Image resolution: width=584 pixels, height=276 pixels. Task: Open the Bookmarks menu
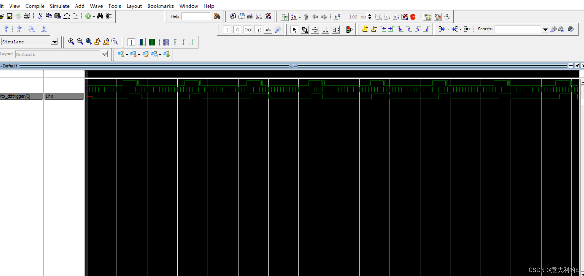(161, 6)
